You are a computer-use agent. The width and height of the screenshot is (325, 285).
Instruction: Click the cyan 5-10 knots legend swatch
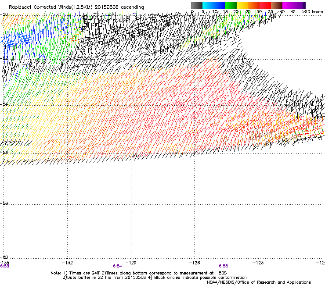208,5
